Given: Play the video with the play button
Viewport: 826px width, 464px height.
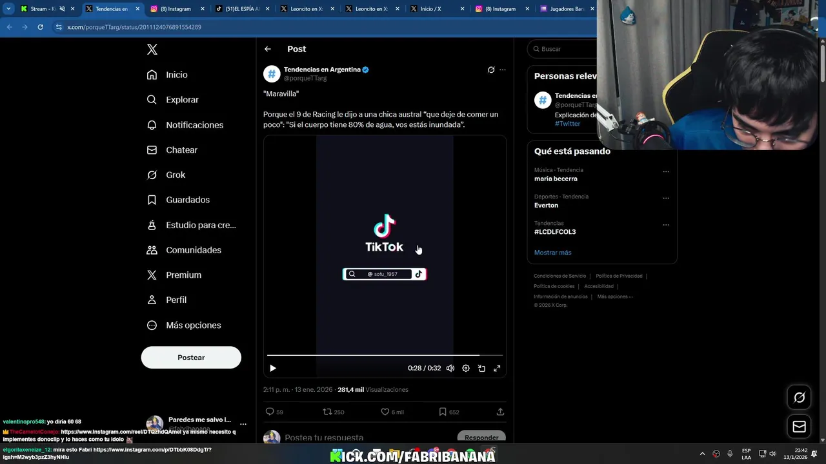Looking at the screenshot, I should [273, 368].
